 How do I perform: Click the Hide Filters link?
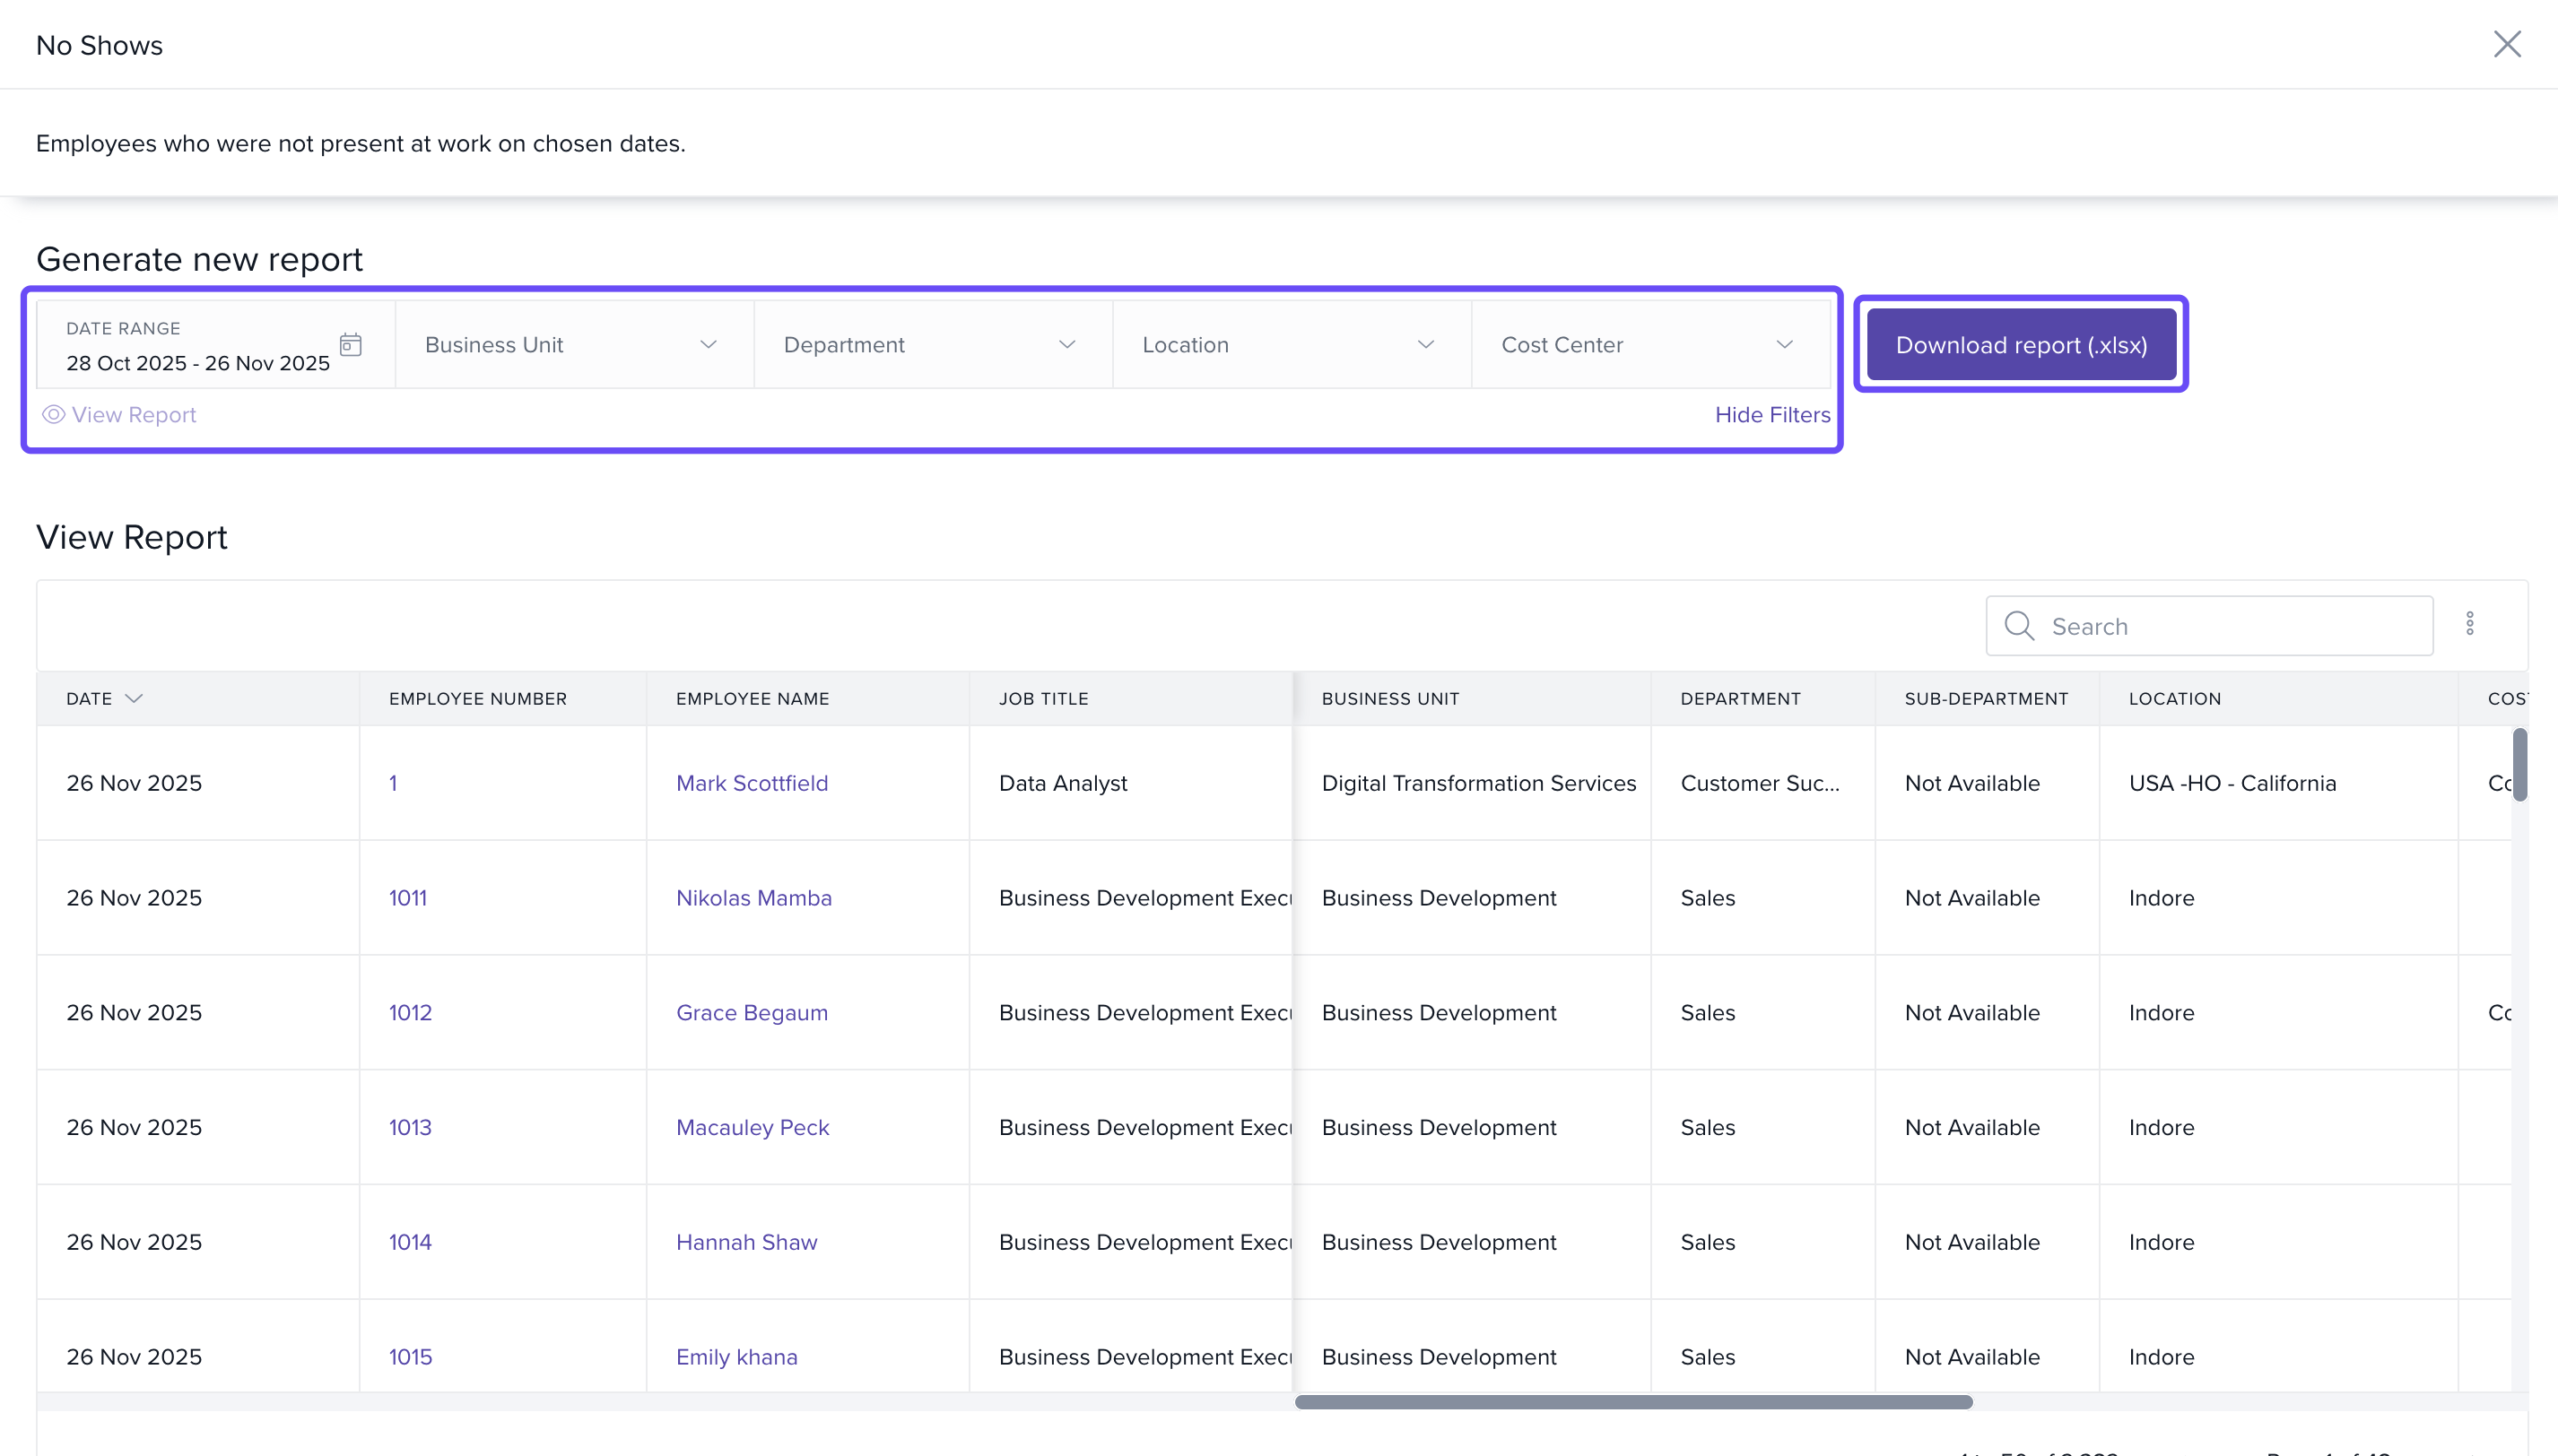1771,414
